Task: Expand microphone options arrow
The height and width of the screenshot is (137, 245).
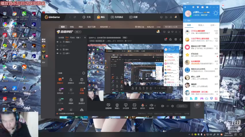Action: pyautogui.click(x=146, y=106)
